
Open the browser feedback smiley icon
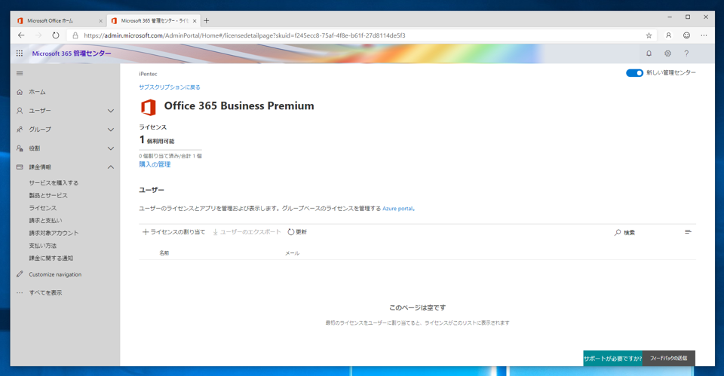686,35
